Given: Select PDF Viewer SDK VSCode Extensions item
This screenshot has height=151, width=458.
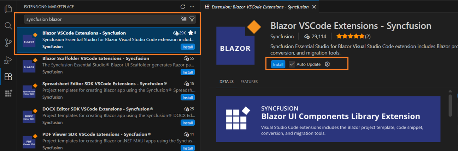Looking at the screenshot, I should click(108, 140).
